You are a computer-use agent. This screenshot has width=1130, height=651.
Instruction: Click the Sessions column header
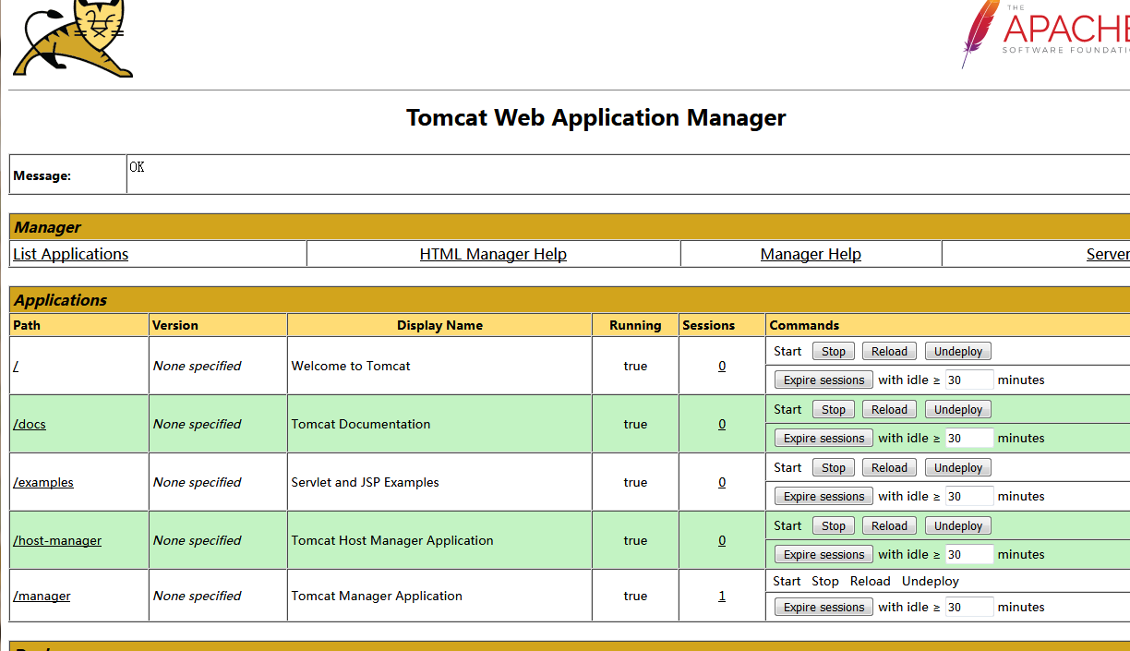pyautogui.click(x=708, y=325)
